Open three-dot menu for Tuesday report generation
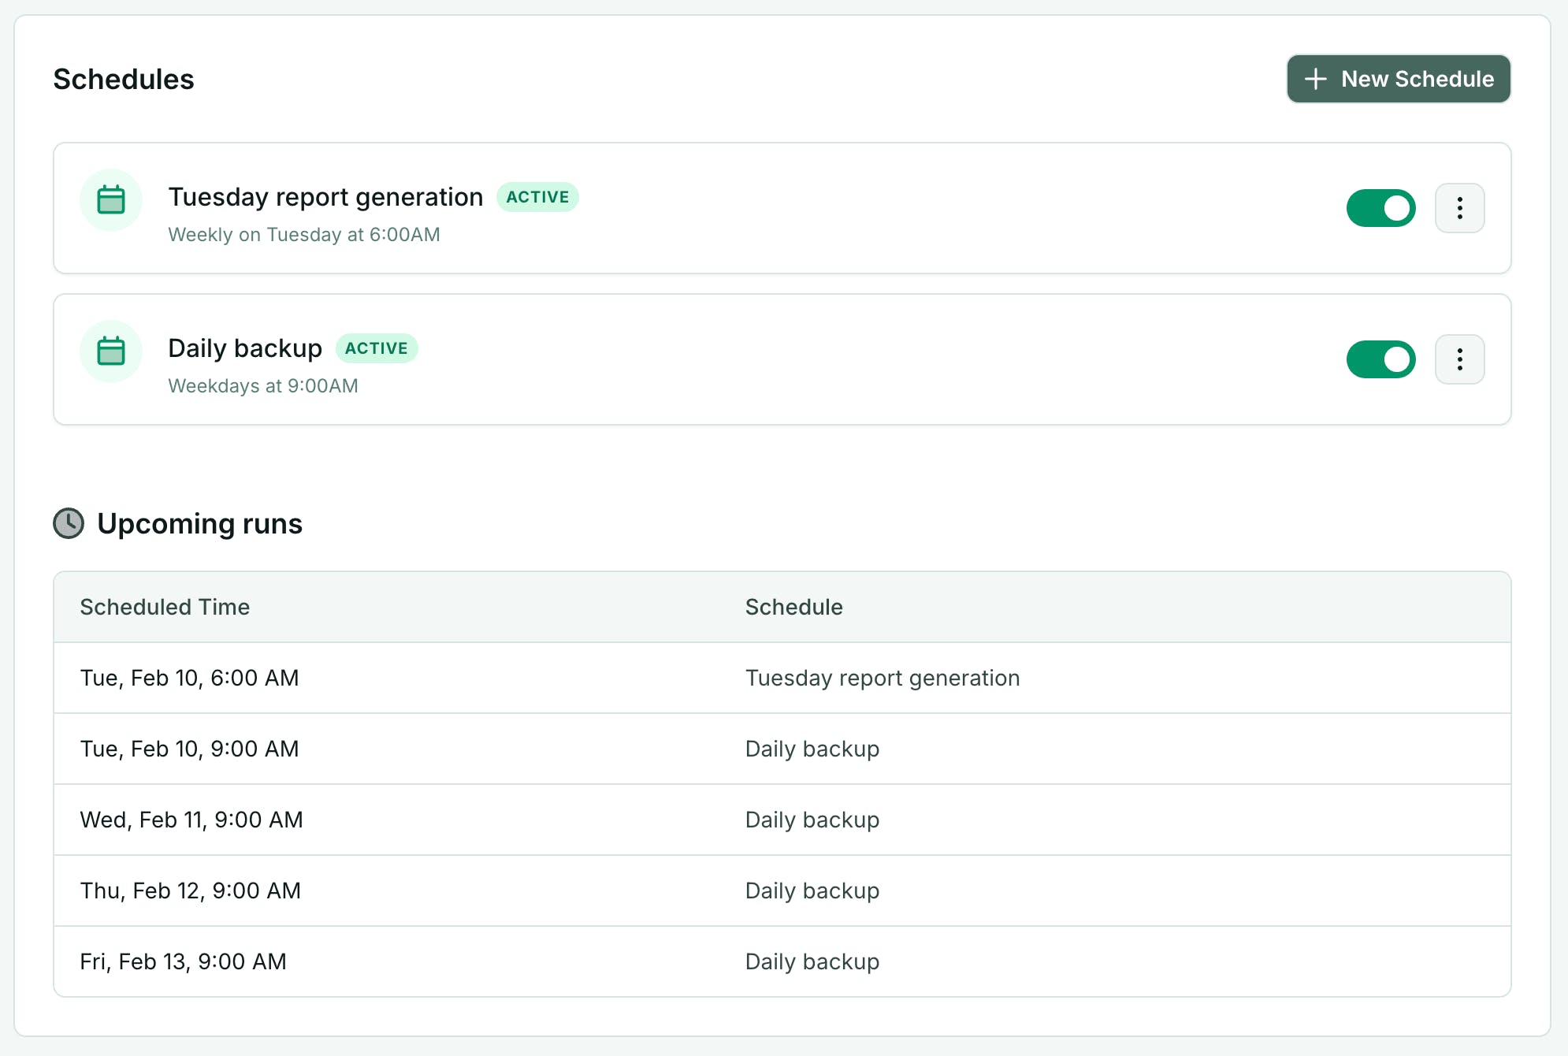Image resolution: width=1568 pixels, height=1056 pixels. click(x=1459, y=208)
